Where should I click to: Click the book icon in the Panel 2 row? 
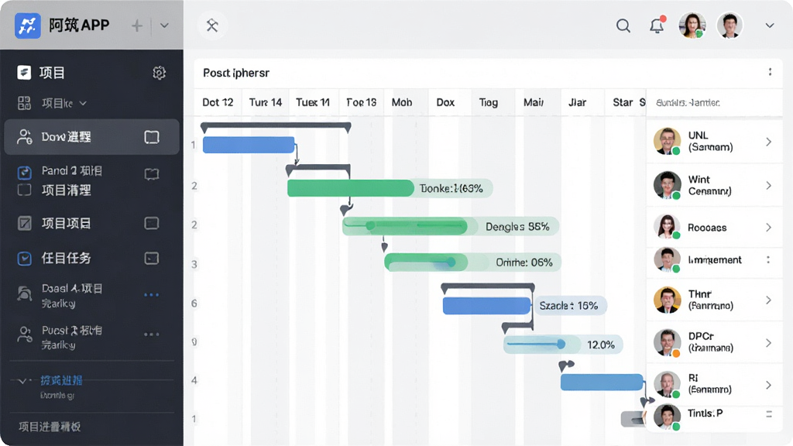click(152, 174)
